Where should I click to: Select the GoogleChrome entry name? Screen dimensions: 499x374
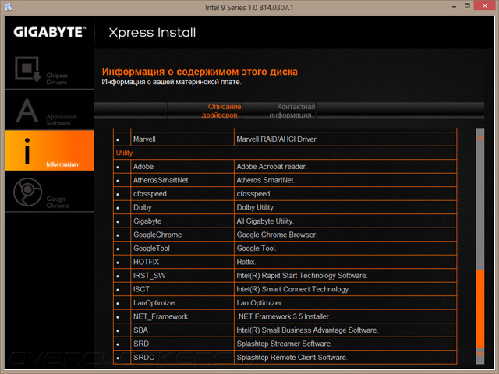pyautogui.click(x=157, y=235)
